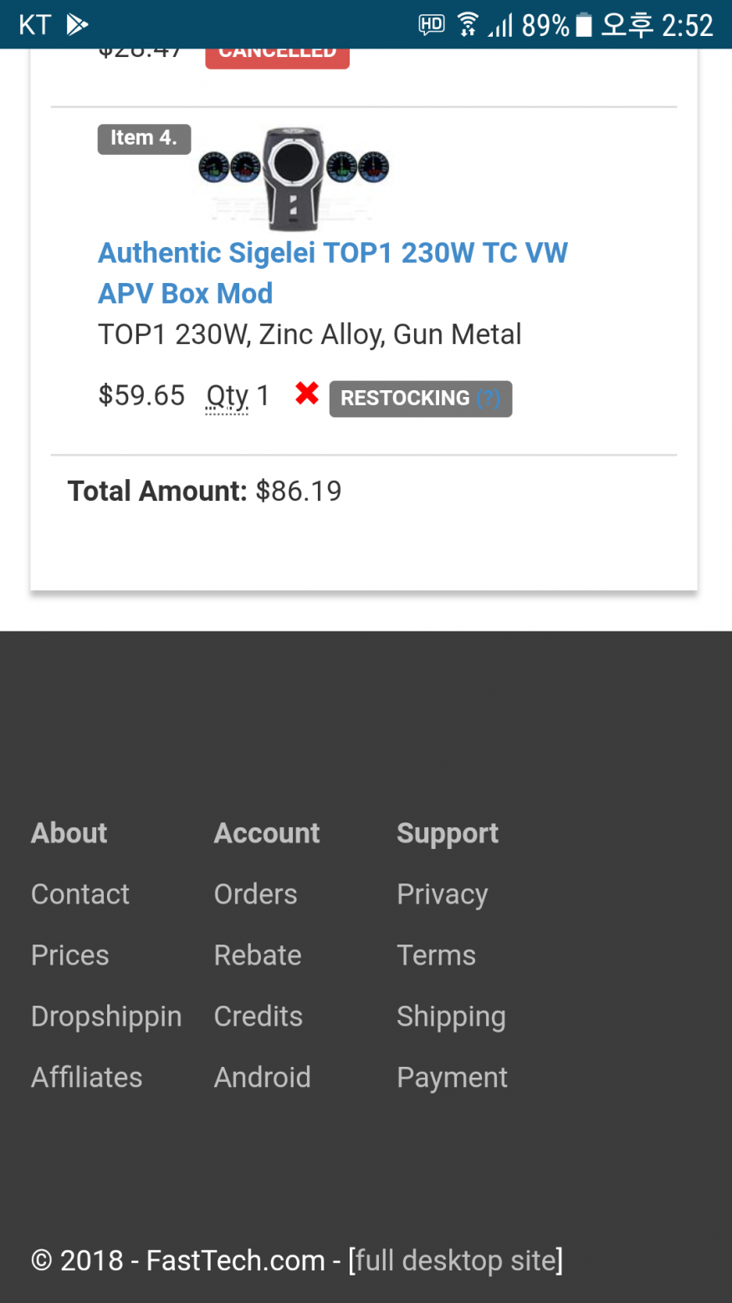Tap the red X cancel icon
Viewport: 732px width, 1303px height.
307,393
